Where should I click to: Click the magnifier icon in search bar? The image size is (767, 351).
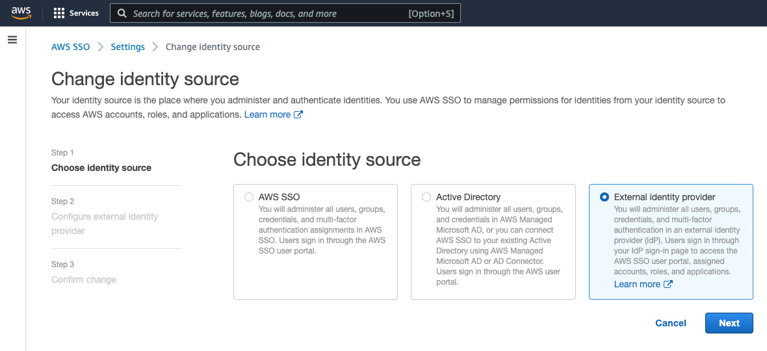[x=122, y=13]
